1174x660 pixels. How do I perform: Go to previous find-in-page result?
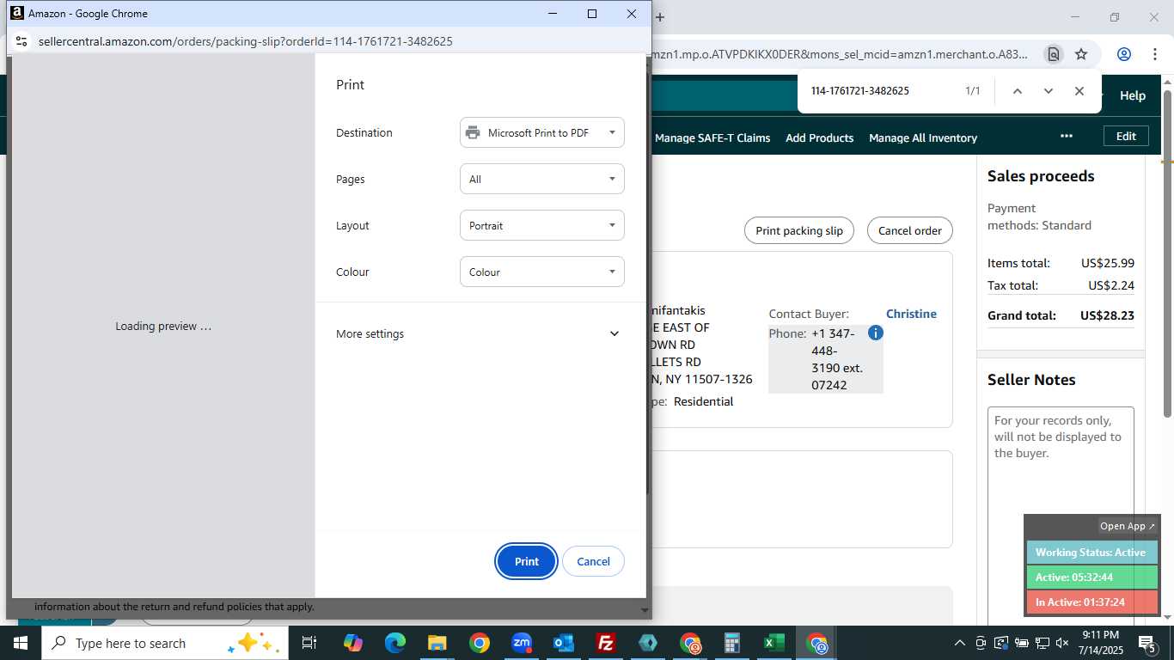[x=1018, y=91]
